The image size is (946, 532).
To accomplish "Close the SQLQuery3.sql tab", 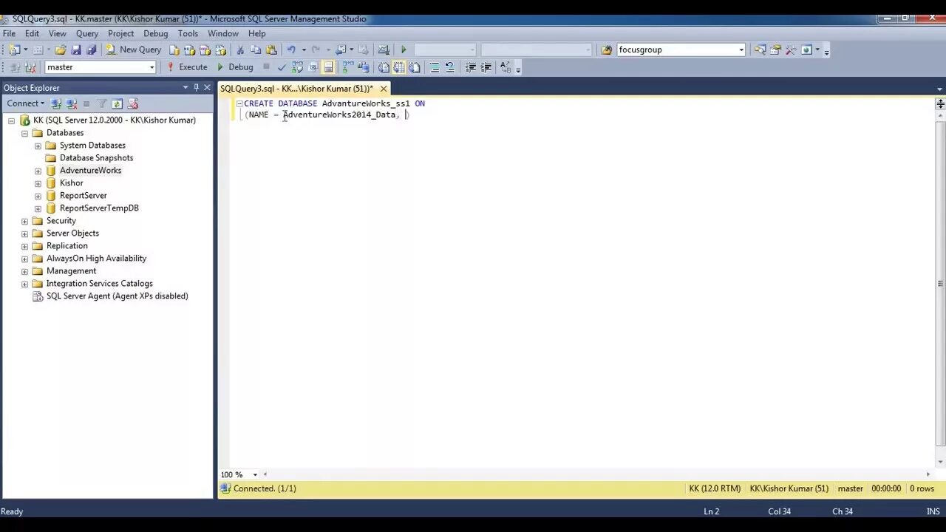I will pyautogui.click(x=384, y=89).
